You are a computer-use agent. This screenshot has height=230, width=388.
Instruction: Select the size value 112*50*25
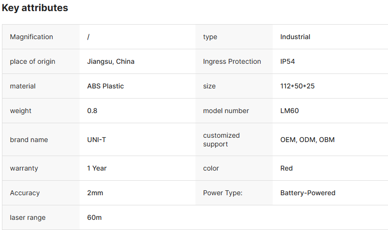coord(297,86)
